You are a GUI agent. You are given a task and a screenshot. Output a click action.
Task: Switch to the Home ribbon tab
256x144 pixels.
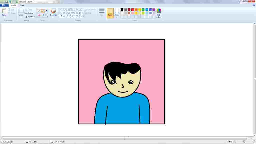(x=14, y=5)
